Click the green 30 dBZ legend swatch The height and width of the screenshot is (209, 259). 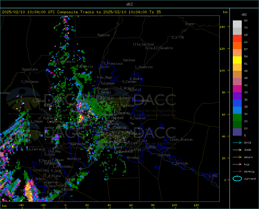point(237,118)
